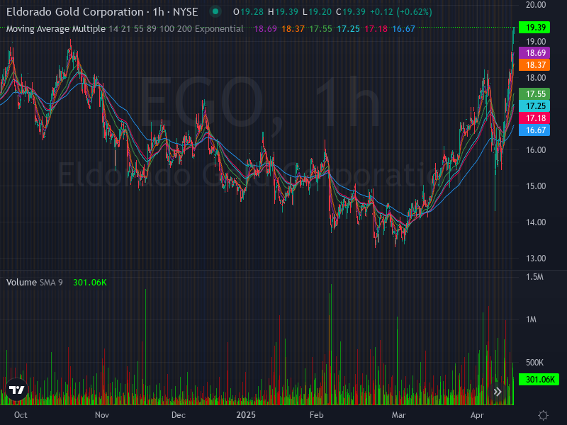Click the orange 18.37 EMA price label

(x=534, y=65)
